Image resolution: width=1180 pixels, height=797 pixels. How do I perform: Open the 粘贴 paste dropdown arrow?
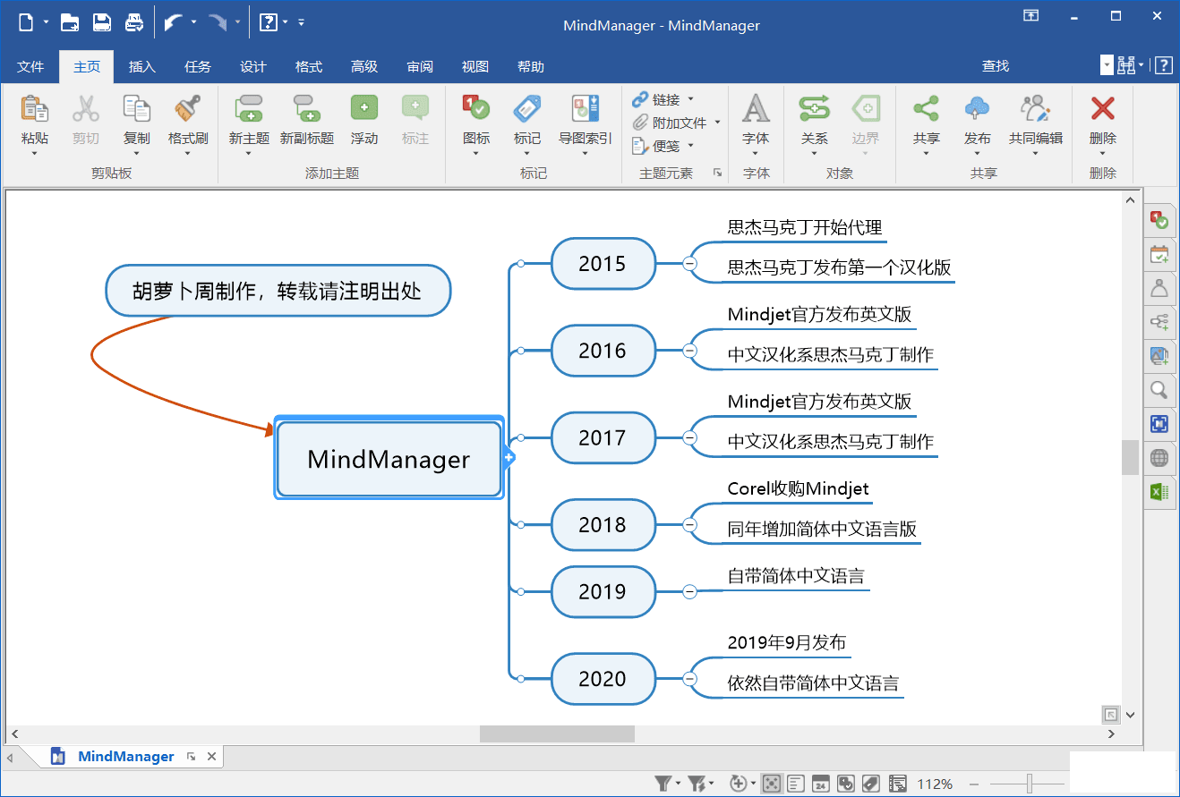34,153
